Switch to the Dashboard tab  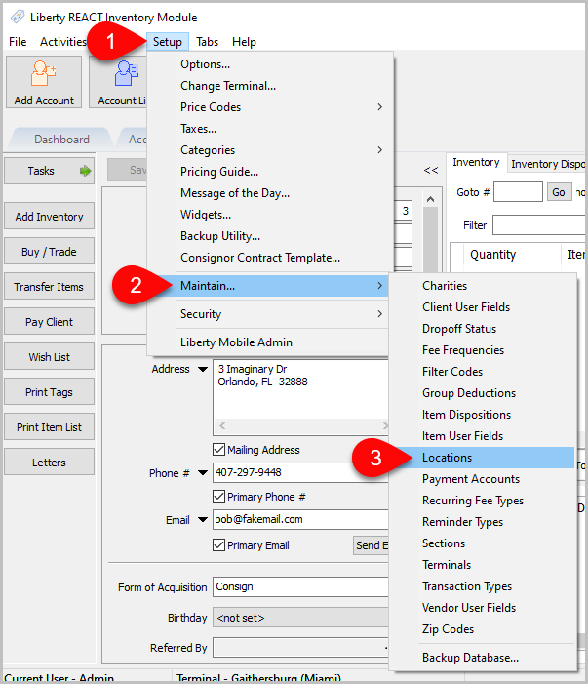pyautogui.click(x=61, y=140)
